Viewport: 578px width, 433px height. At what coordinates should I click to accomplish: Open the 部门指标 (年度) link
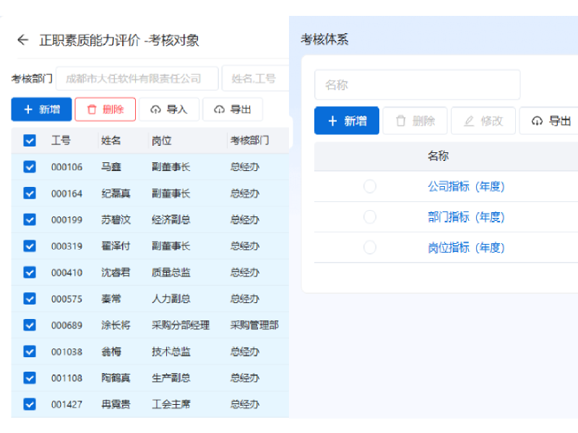tap(466, 217)
